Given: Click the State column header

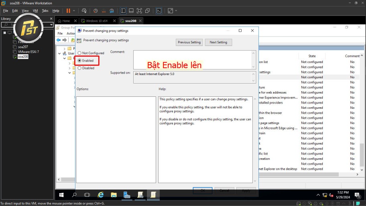Looking at the screenshot, I should (x=312, y=56).
